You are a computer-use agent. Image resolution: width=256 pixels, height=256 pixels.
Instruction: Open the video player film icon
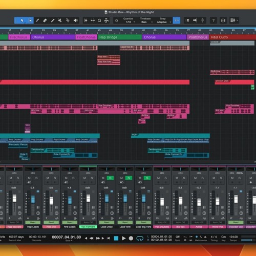tap(223, 20)
